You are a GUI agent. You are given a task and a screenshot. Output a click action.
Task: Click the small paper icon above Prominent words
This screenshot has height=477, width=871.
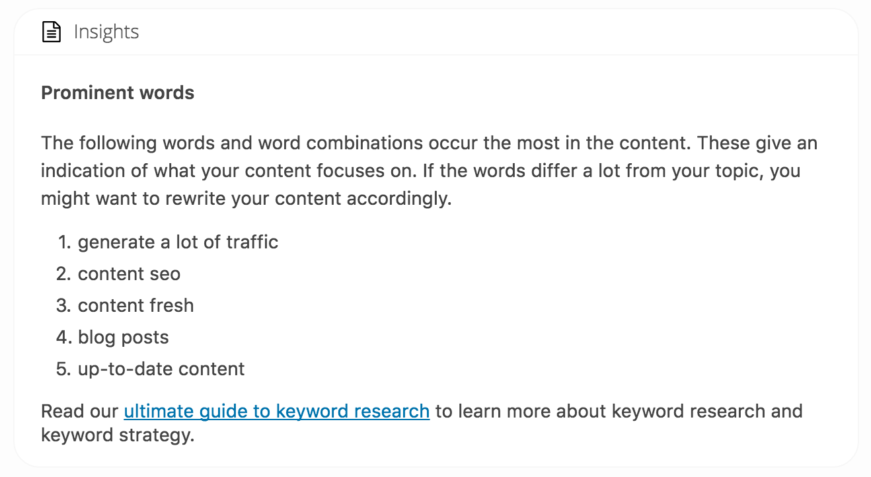click(51, 31)
